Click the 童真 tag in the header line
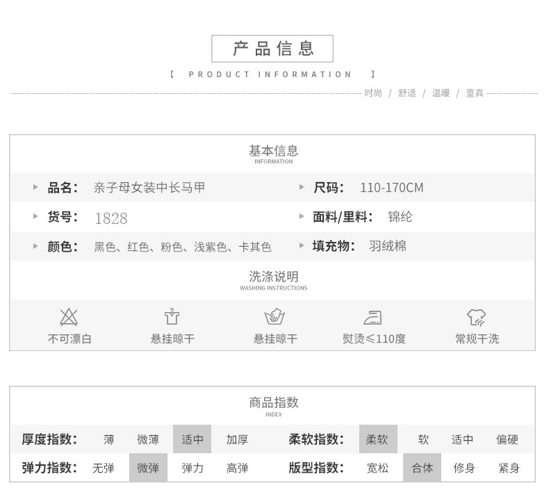The height and width of the screenshot is (497, 549). tap(475, 93)
